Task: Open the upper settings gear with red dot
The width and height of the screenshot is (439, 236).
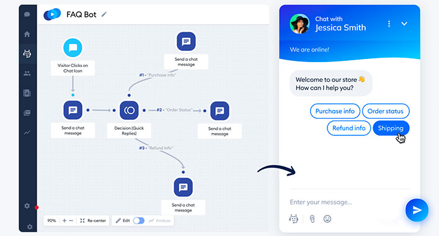Action: [27, 206]
